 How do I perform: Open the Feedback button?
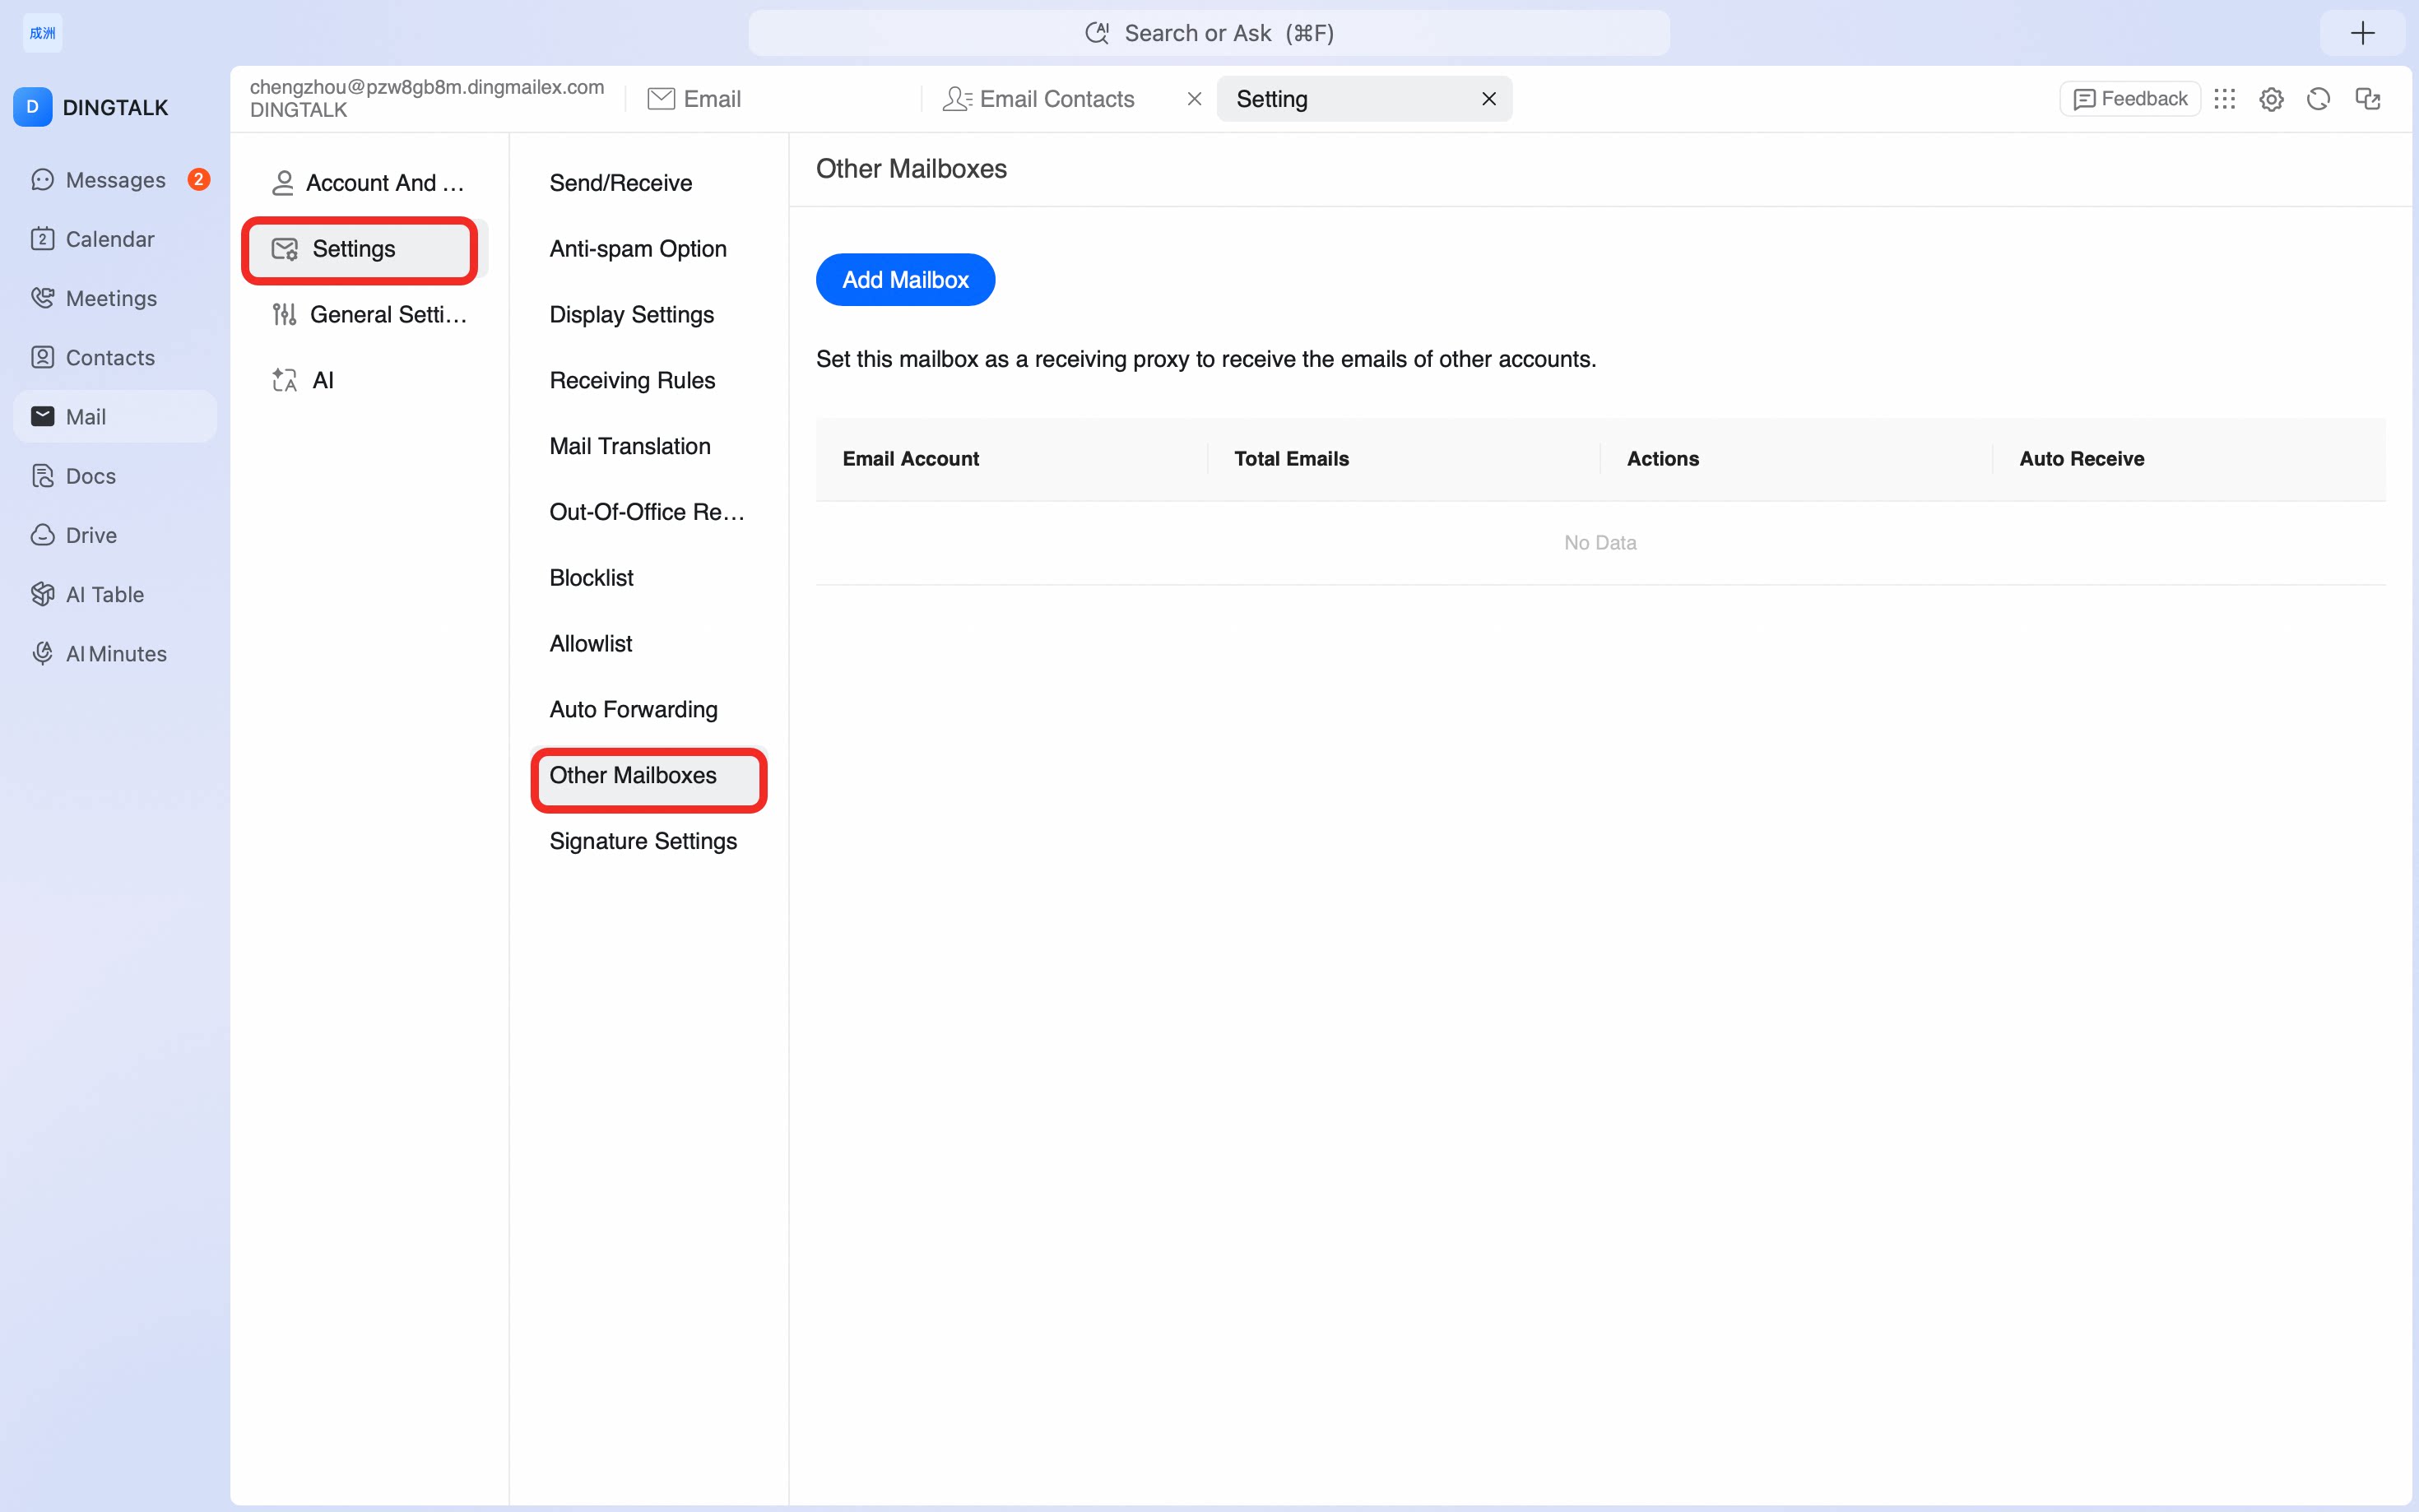pos(2130,99)
